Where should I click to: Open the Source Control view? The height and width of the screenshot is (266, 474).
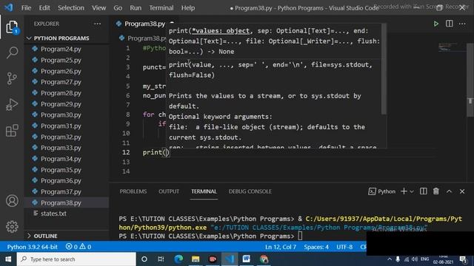pyautogui.click(x=12, y=78)
